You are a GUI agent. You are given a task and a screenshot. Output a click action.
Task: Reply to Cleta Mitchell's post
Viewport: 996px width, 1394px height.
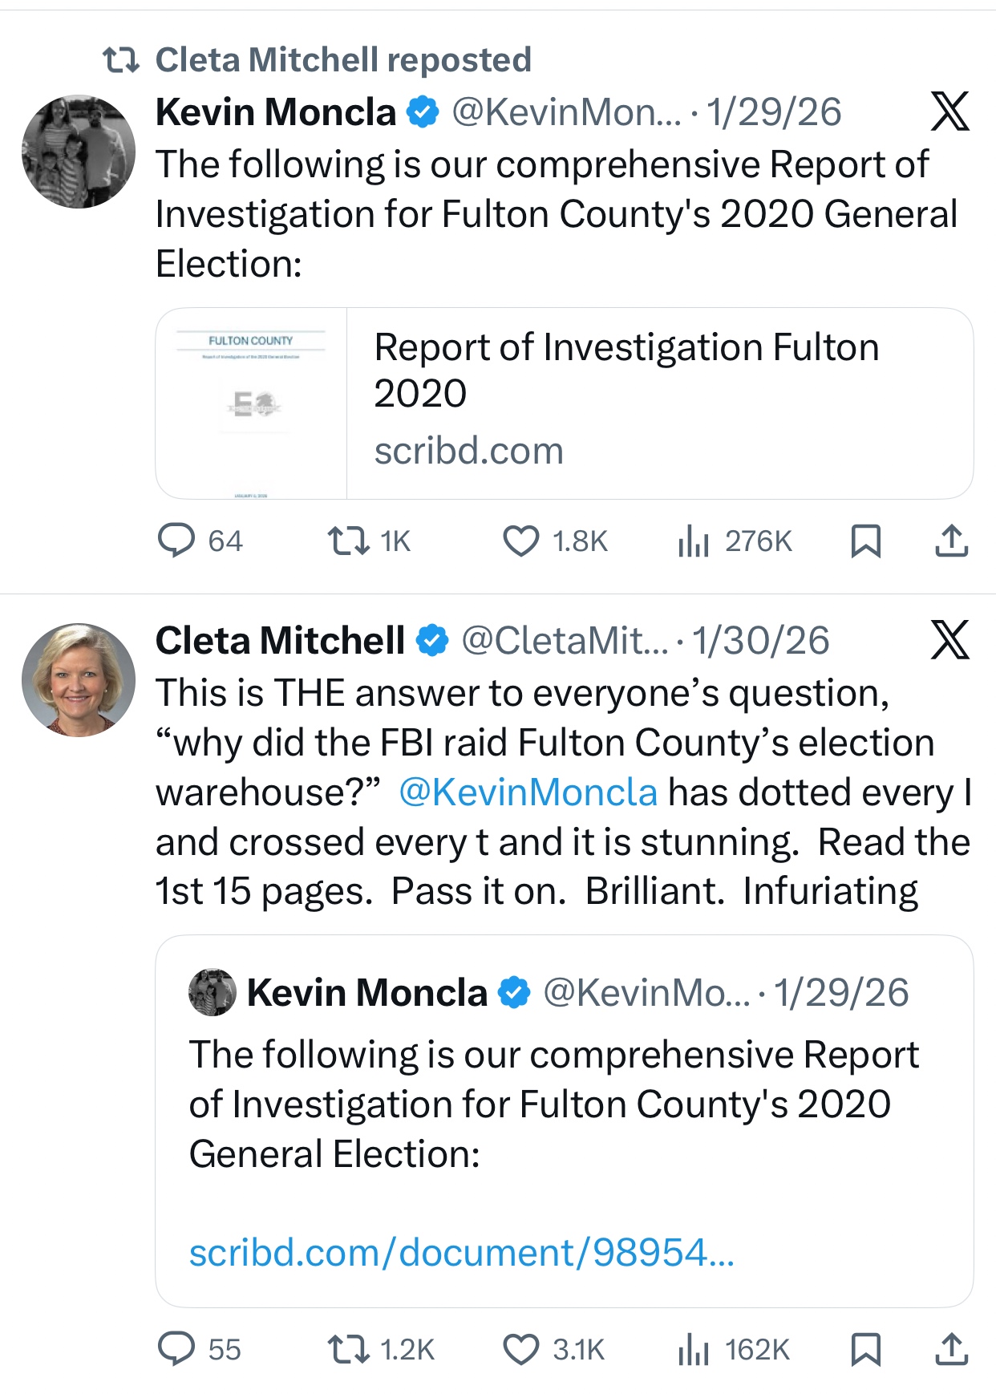tap(176, 1349)
